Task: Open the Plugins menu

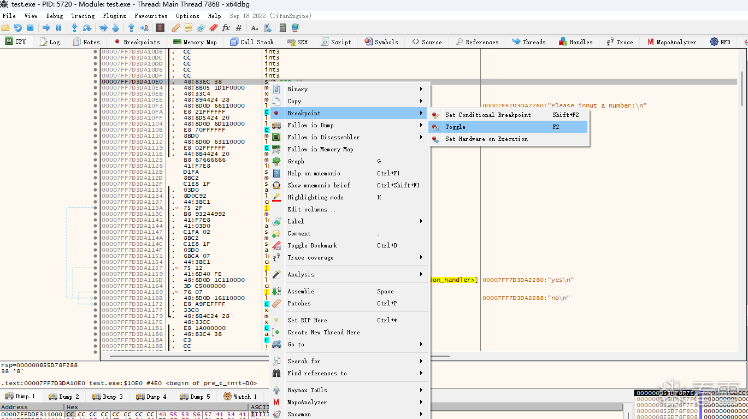Action: [x=114, y=16]
